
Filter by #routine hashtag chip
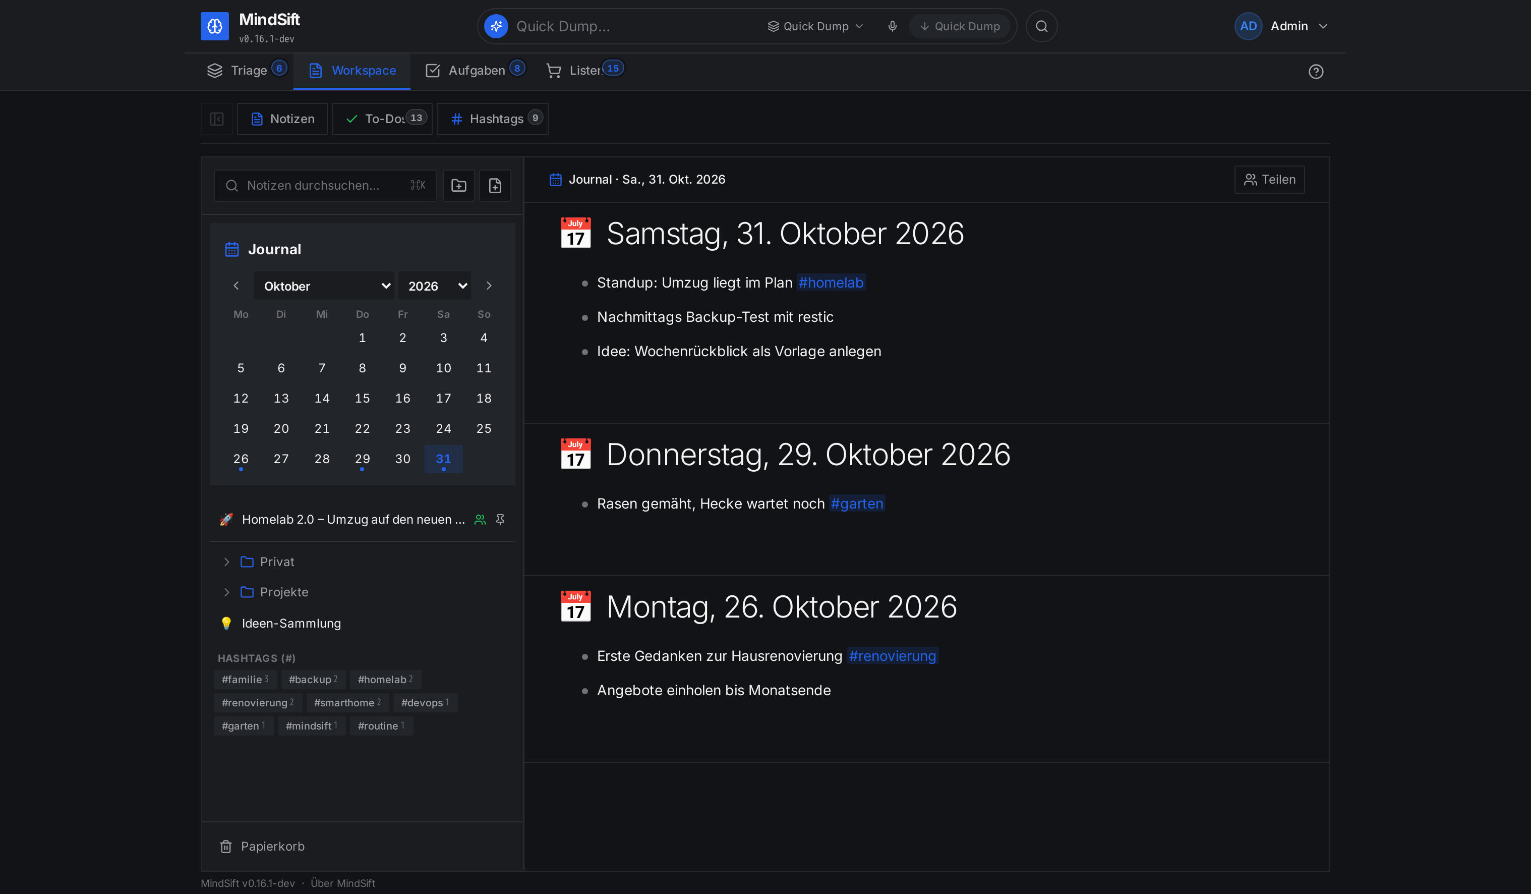click(x=381, y=725)
